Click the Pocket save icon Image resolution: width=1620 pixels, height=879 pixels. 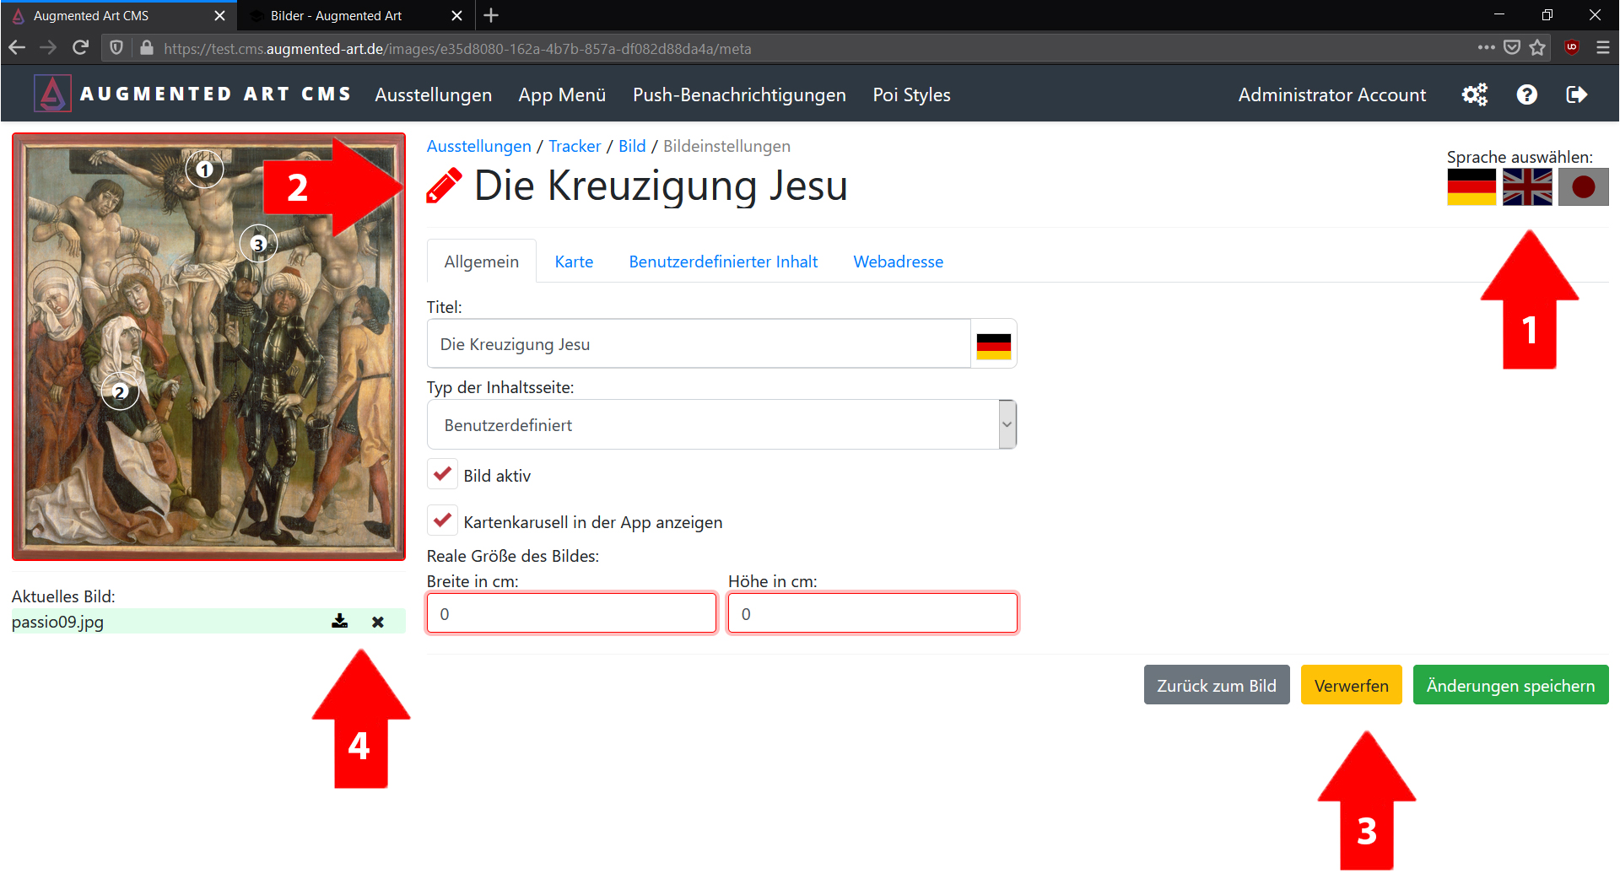pyautogui.click(x=1512, y=48)
